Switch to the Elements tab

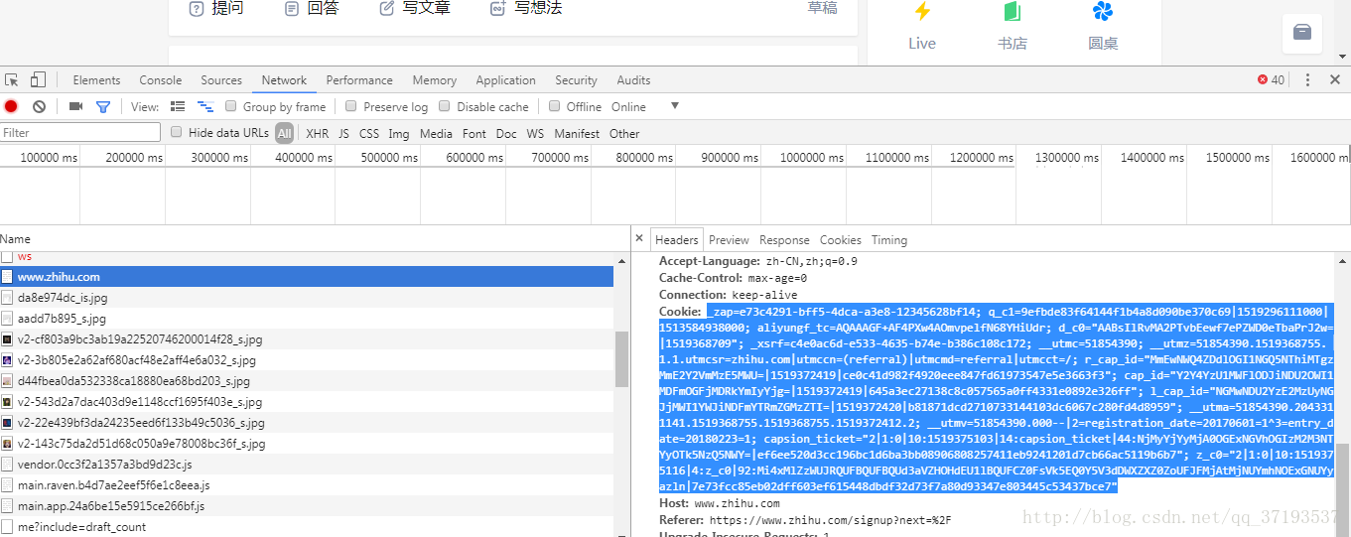[96, 80]
